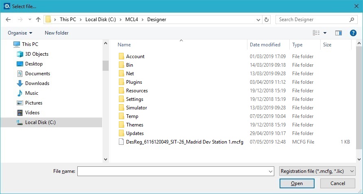Image resolution: width=363 pixels, height=194 pixels.
Task: Open the view options dropdown arrow
Action: 325,33
